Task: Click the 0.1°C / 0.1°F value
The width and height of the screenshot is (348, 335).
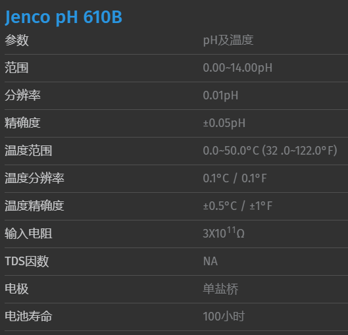Action: click(235, 178)
